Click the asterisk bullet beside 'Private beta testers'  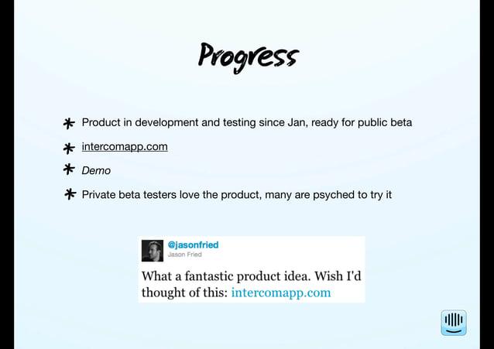point(70,194)
